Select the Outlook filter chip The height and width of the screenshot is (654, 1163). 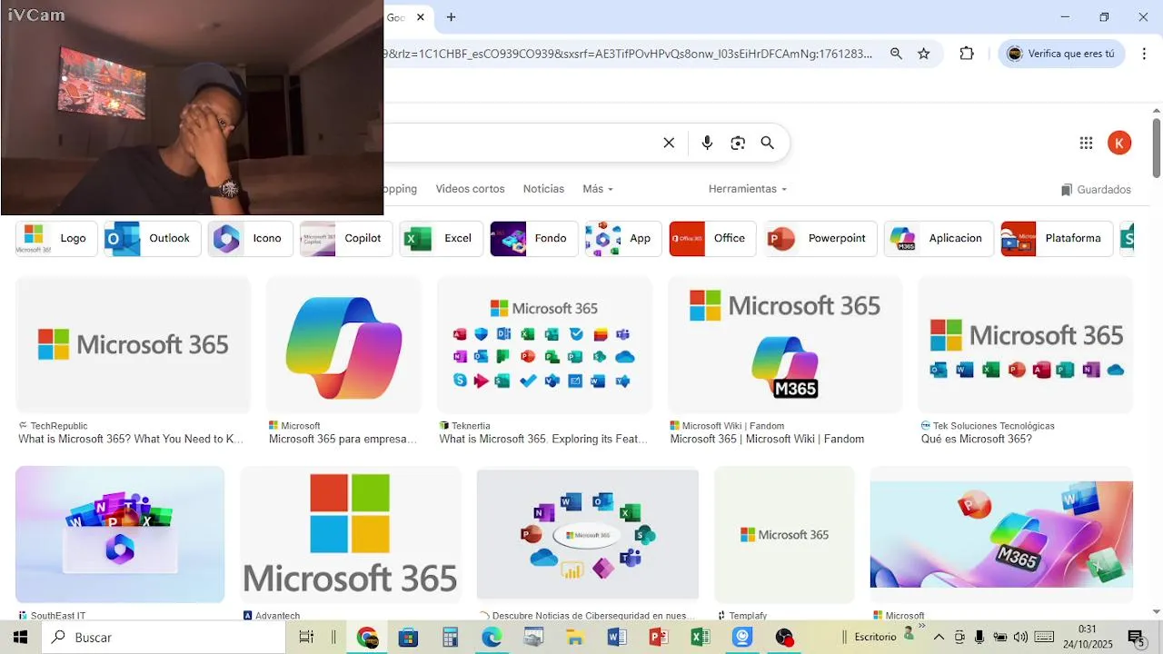pyautogui.click(x=153, y=238)
